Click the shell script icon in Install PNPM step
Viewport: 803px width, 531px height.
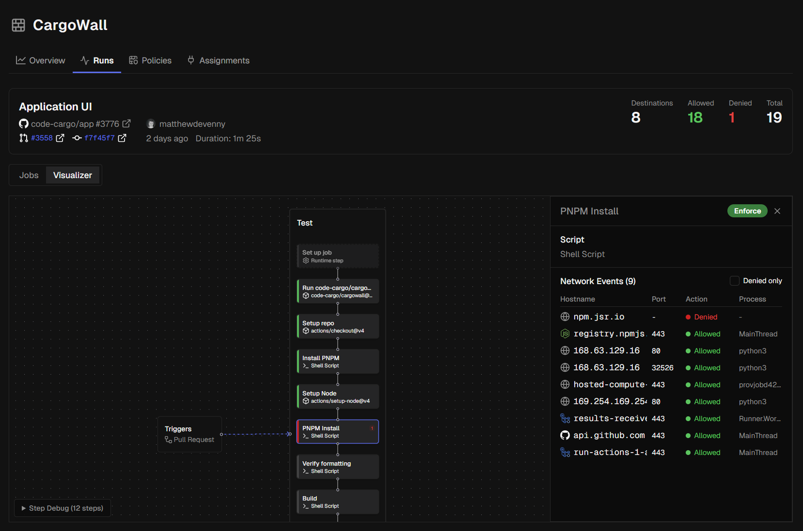(305, 366)
